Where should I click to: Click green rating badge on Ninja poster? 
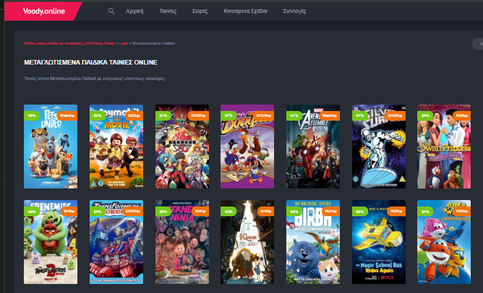click(x=163, y=211)
